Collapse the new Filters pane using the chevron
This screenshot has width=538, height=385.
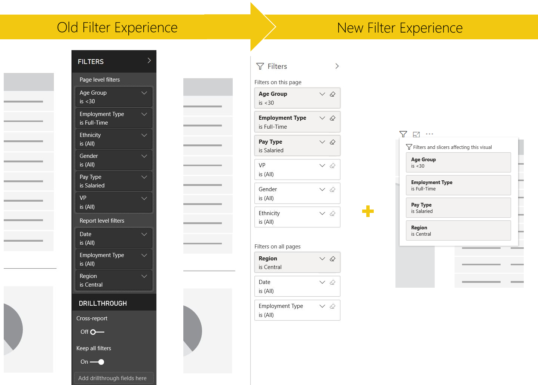click(337, 66)
